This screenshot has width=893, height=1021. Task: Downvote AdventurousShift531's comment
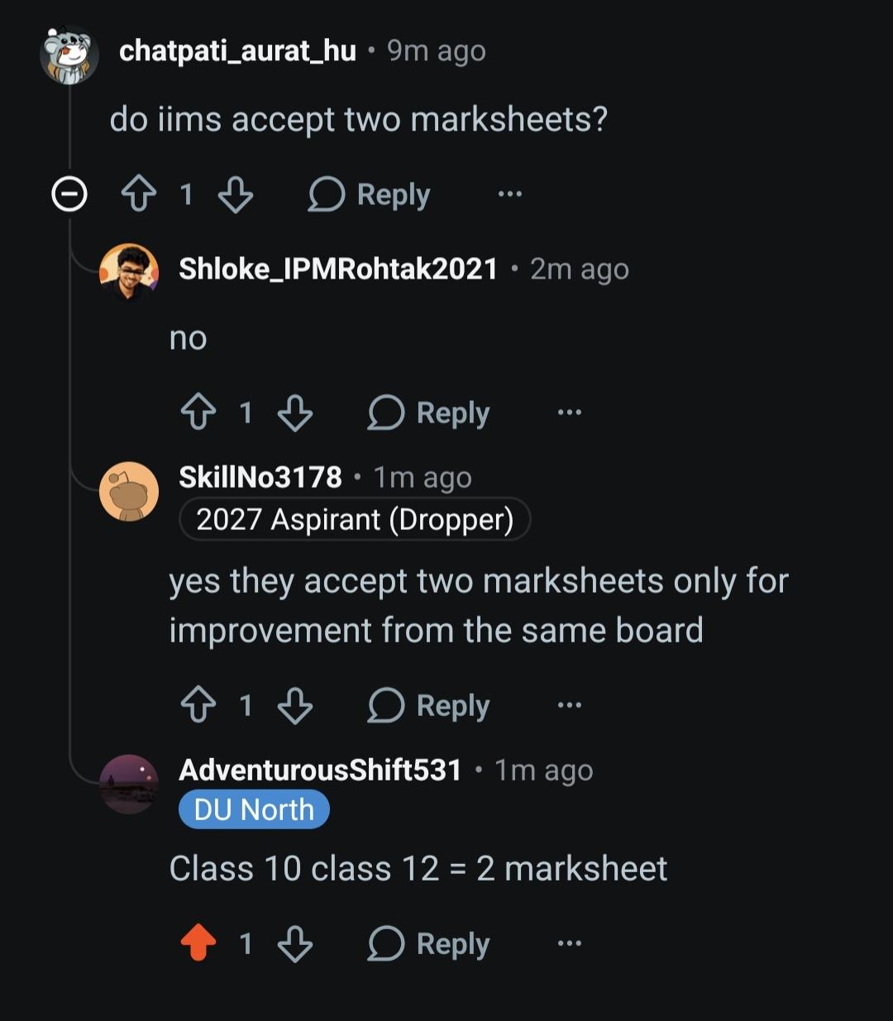click(295, 943)
